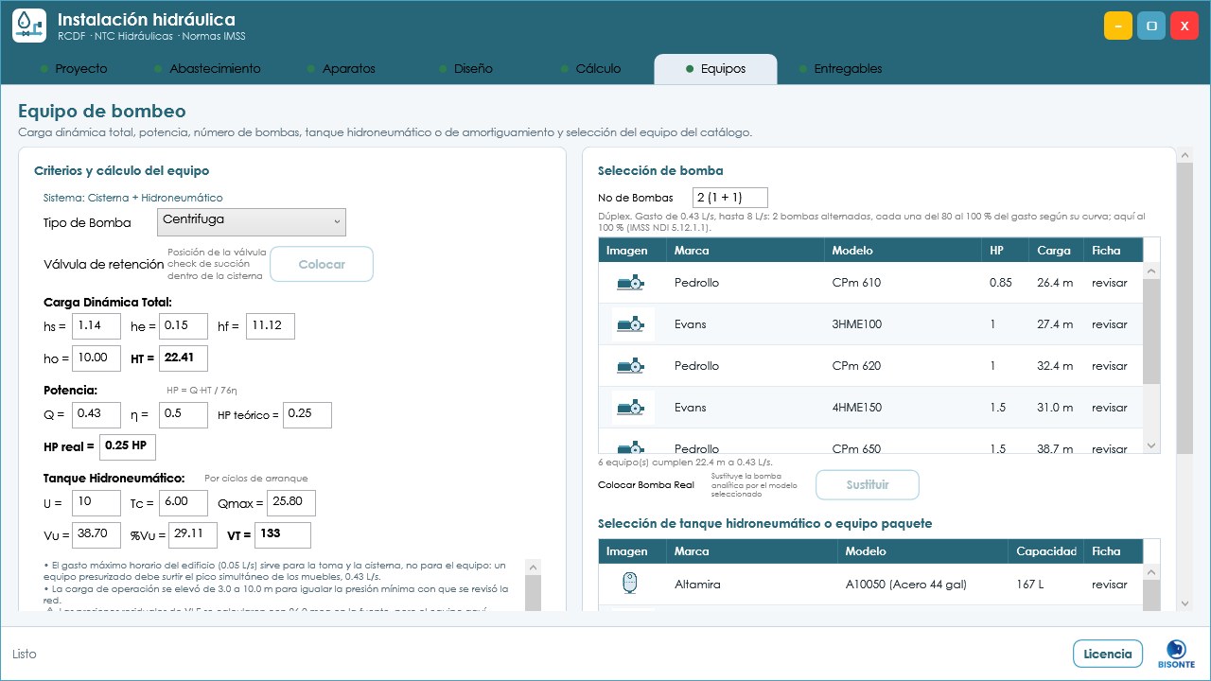Click the Instalación hidráulica app logo icon

(29, 26)
